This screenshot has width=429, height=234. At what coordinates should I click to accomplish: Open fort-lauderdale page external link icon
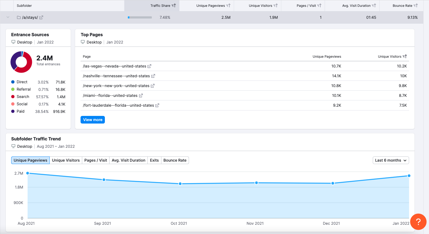[x=157, y=105]
